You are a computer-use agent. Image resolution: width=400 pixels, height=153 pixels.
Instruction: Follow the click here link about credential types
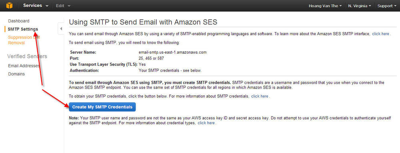206,123
